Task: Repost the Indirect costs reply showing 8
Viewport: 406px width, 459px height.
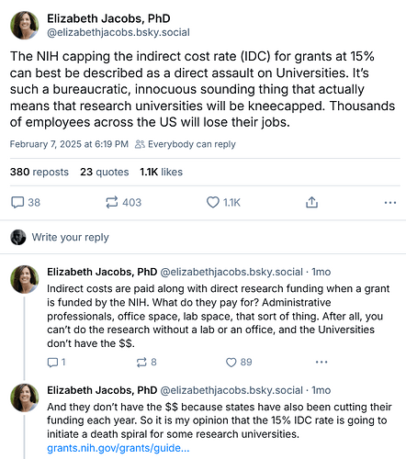Action: 141,363
